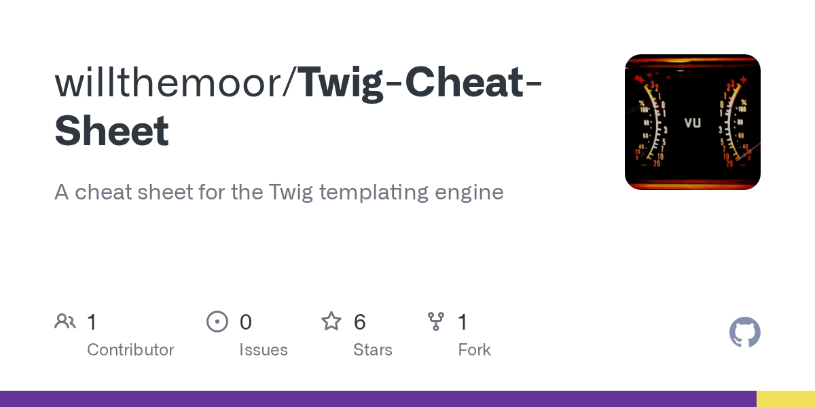Viewport: 815px width, 407px height.
Task: Click the issues circle-dot icon
Action: (217, 322)
